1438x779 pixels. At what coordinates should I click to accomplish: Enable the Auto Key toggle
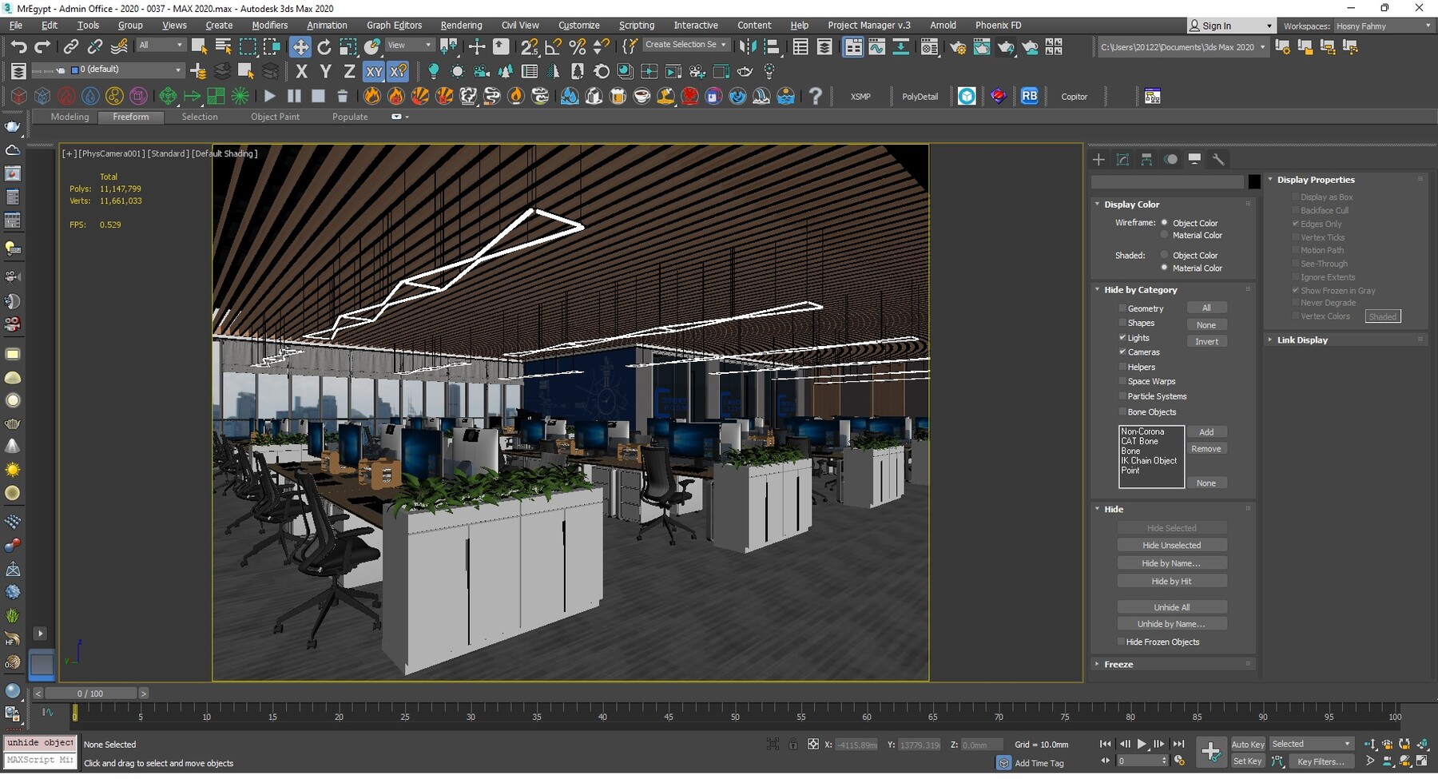coord(1247,743)
